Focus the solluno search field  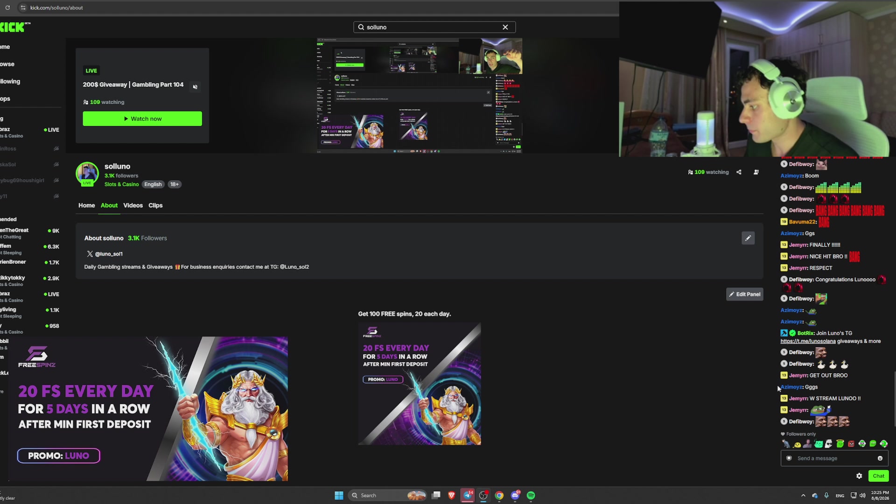click(434, 27)
